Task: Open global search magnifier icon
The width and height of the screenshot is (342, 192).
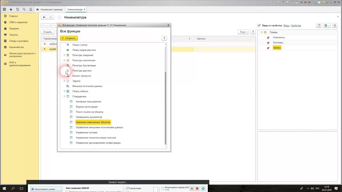Action: coord(24,9)
